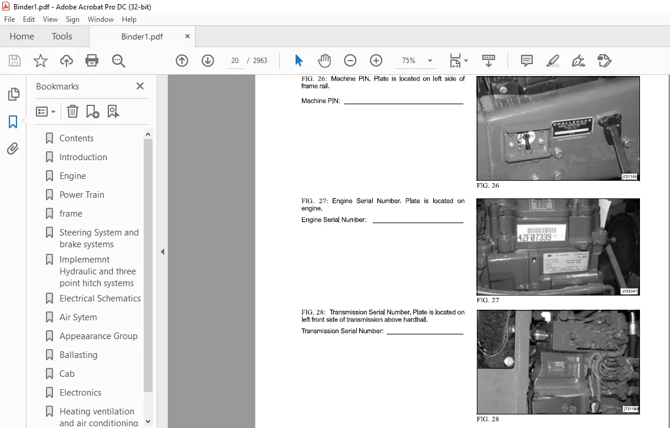Open Page Thumbnails panel icon
670x428 pixels.
pos(13,94)
